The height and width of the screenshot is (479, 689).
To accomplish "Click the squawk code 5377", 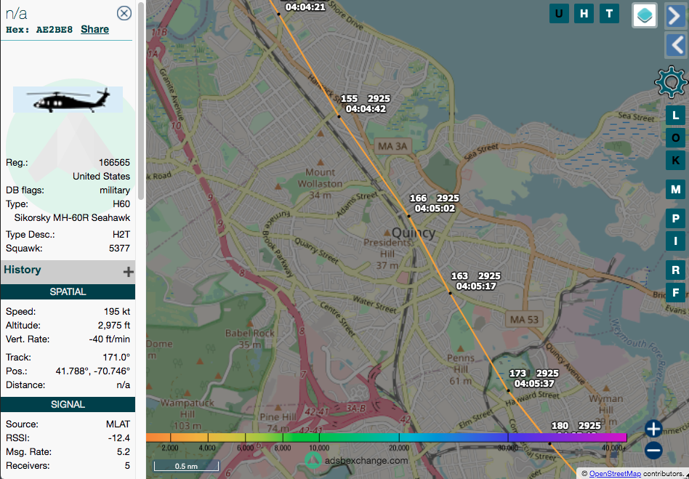I will tap(119, 249).
